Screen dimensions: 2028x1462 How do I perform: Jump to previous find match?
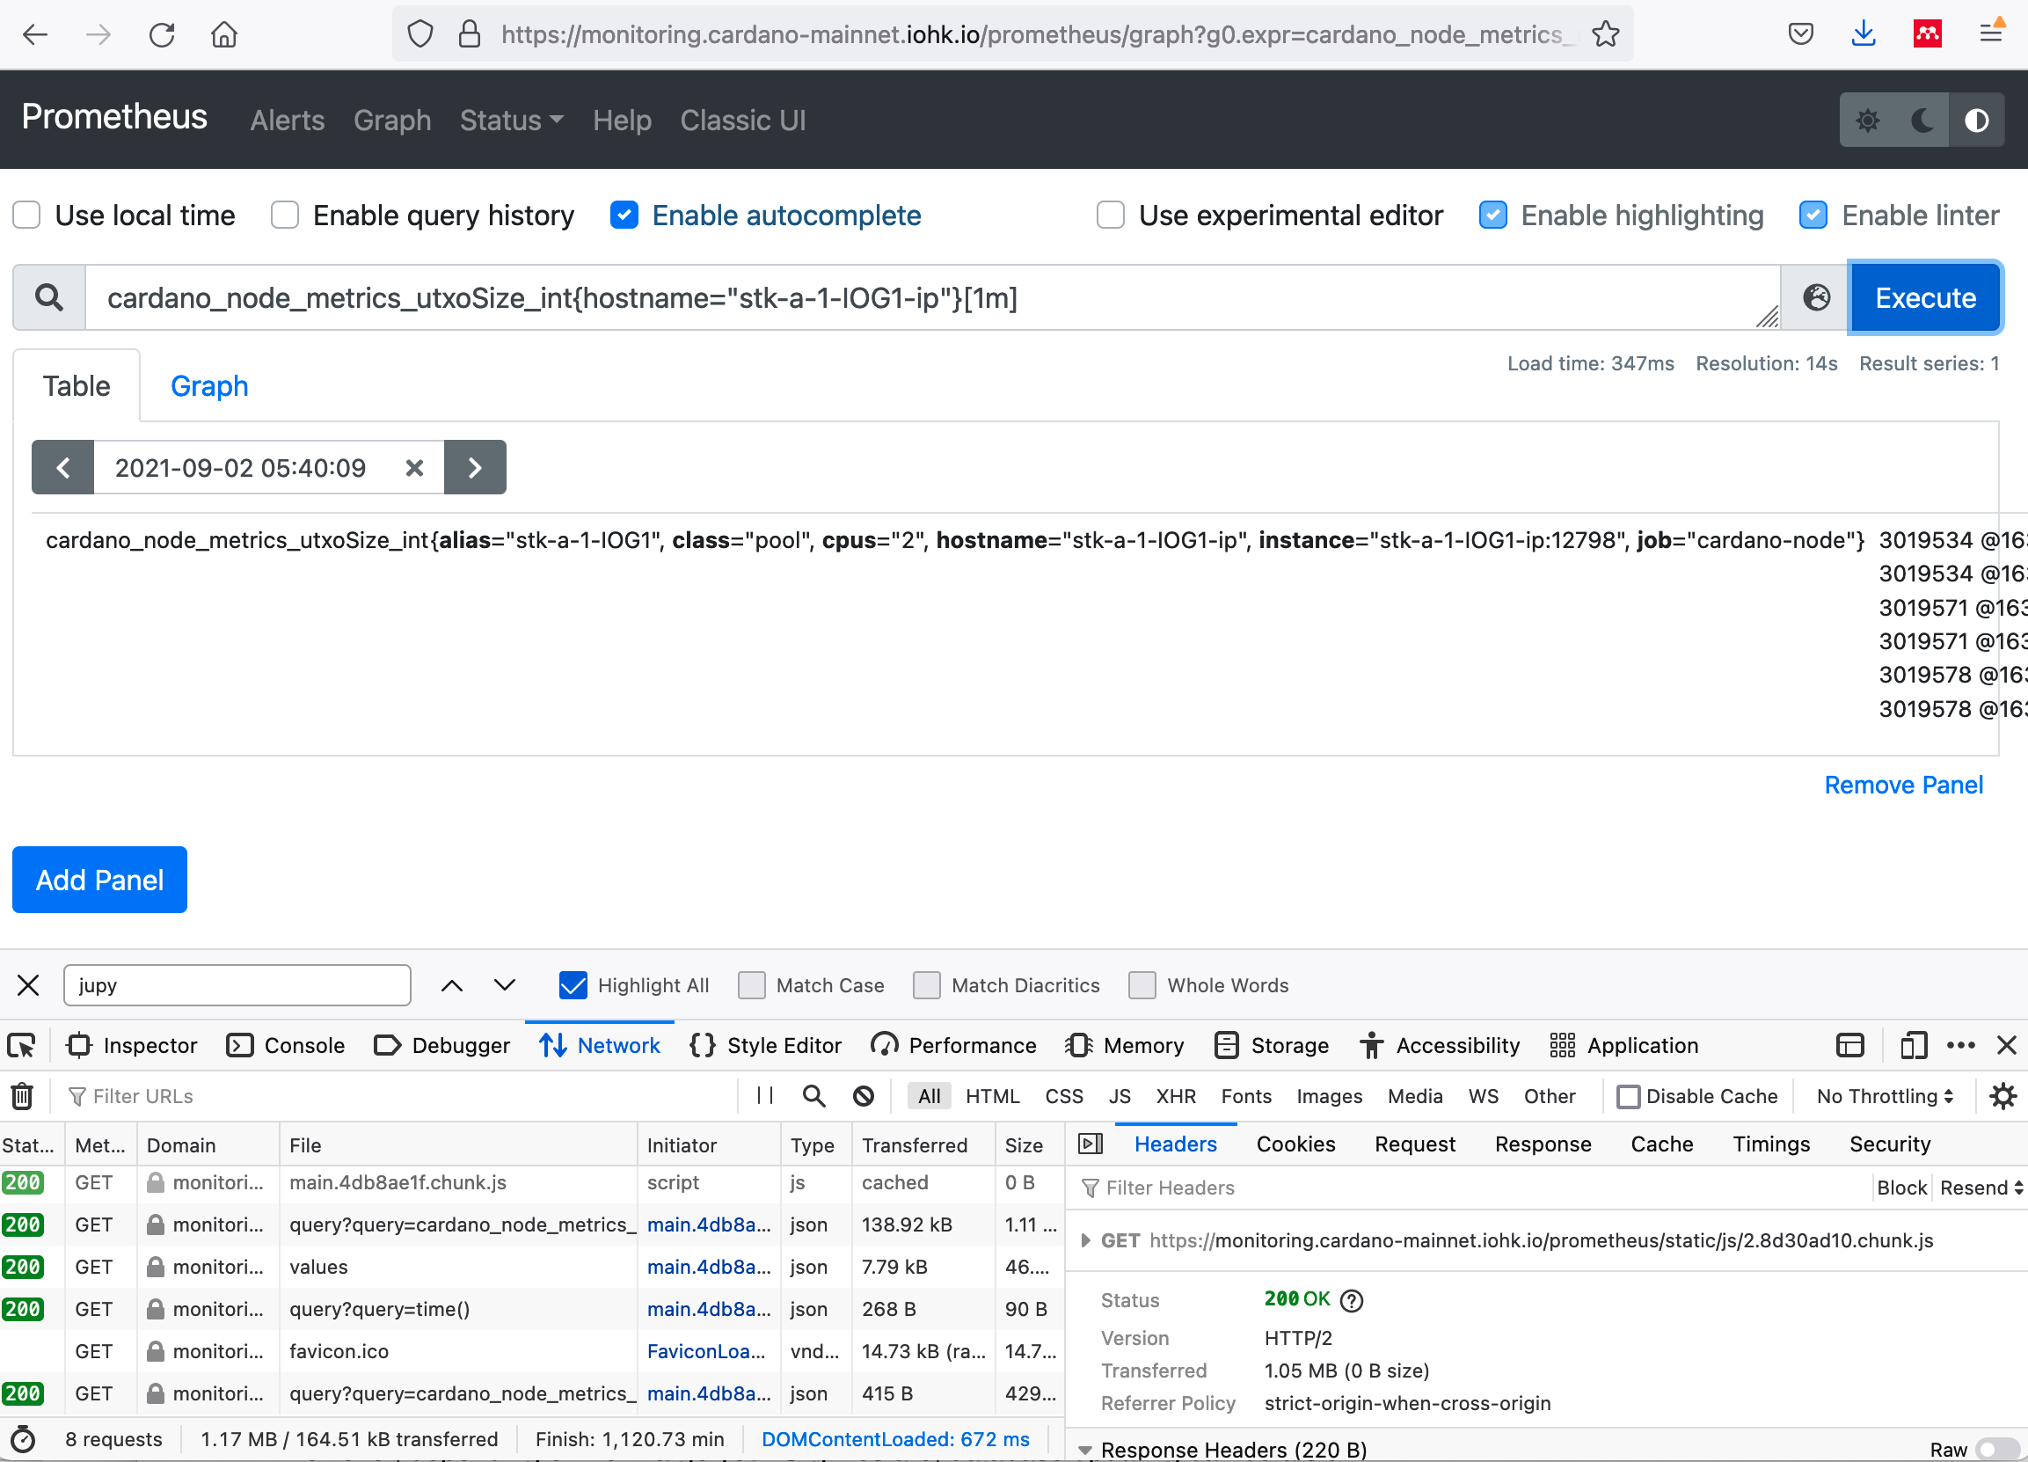coord(451,984)
